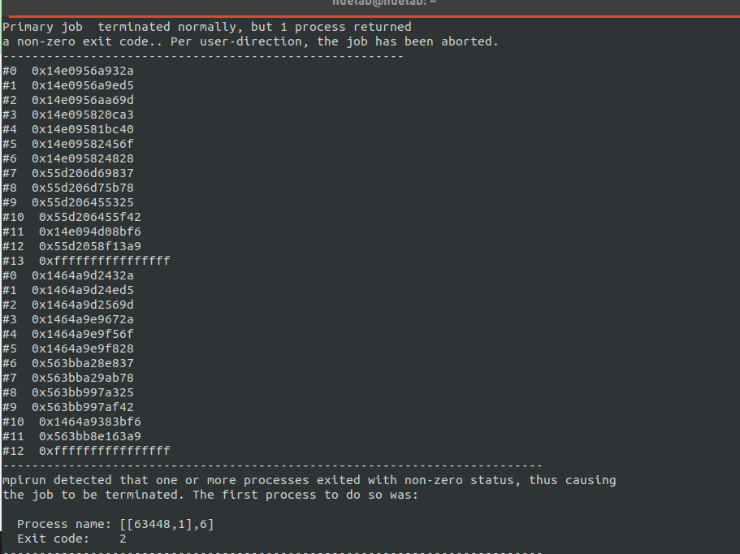Screen dimensions: 740x554
Task: Click the "job has been aborted" line
Action: click(x=250, y=41)
